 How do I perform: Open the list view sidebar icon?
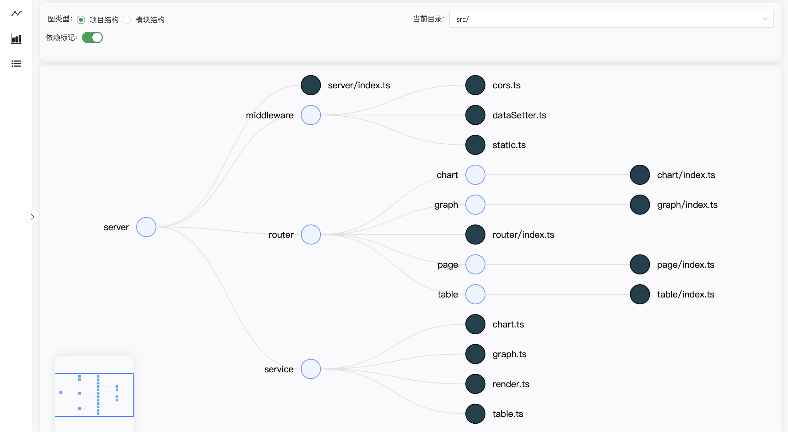16,64
